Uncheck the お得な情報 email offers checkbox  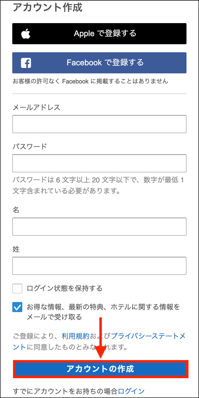tap(17, 307)
